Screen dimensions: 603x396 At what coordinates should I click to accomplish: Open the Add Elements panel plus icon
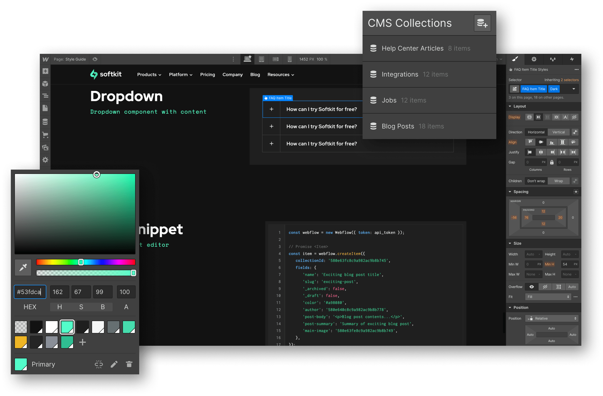(x=45, y=71)
